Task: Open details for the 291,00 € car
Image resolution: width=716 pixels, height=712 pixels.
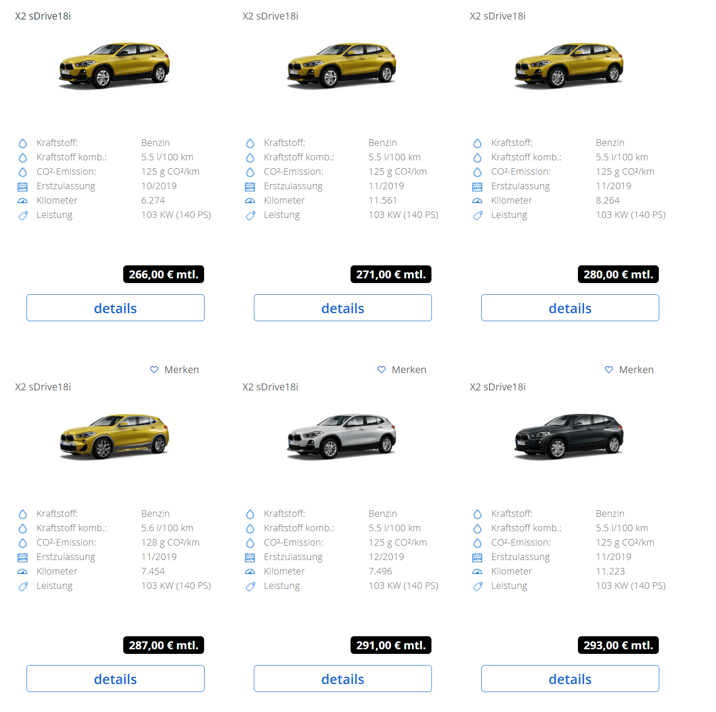Action: (343, 679)
